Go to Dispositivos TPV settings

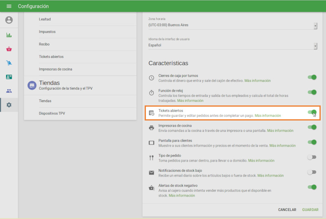pyautogui.click(x=52, y=113)
